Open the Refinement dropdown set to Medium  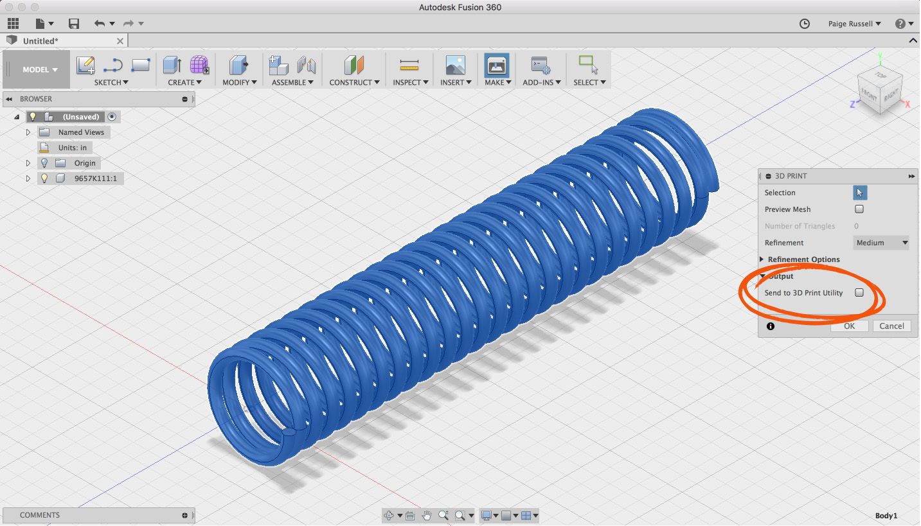(x=881, y=243)
